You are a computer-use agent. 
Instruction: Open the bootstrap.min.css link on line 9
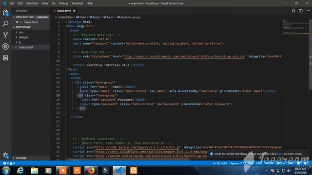click(x=184, y=56)
